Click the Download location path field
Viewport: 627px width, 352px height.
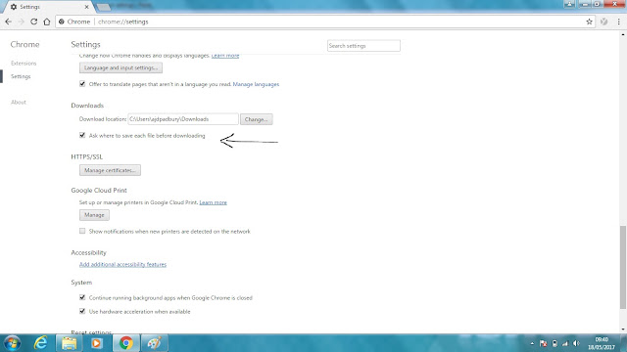183,119
